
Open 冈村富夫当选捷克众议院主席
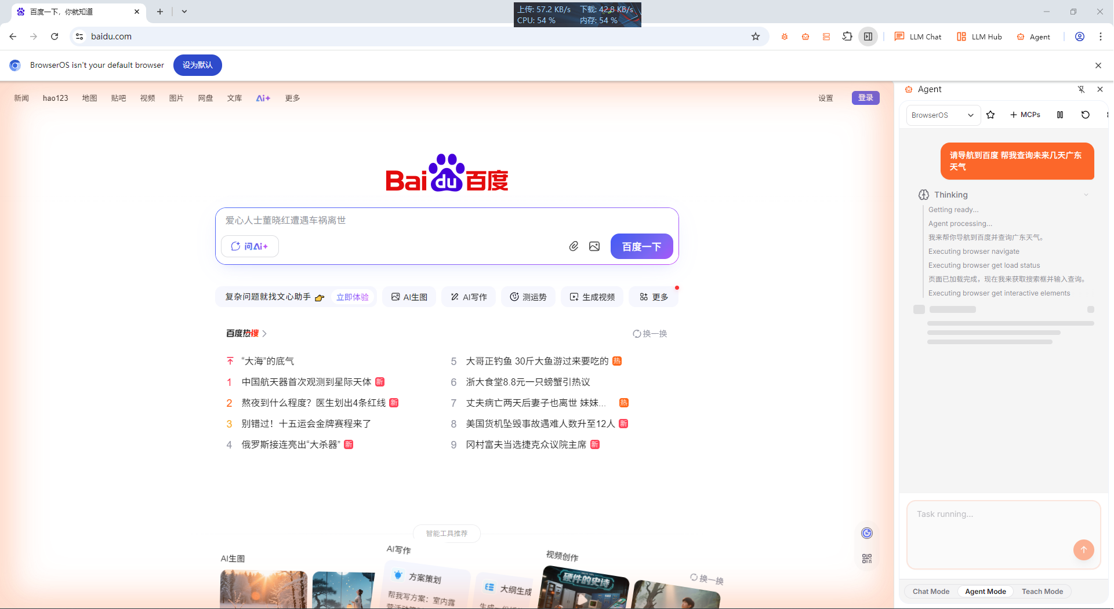pyautogui.click(x=526, y=444)
